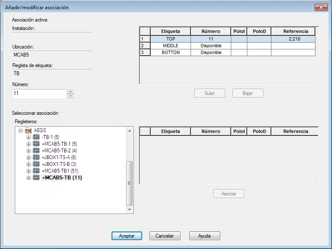332x249 pixels.
Task: Expand the +JBOX1-TS-A (6) node
Action: [x=28, y=158]
